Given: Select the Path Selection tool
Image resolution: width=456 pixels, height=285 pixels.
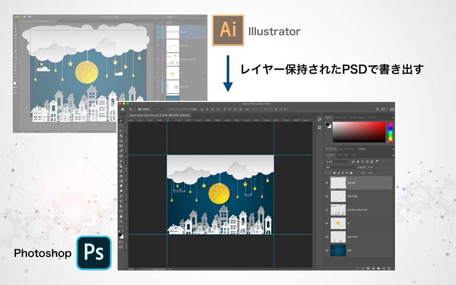Looking at the screenshot, I should tap(121, 206).
